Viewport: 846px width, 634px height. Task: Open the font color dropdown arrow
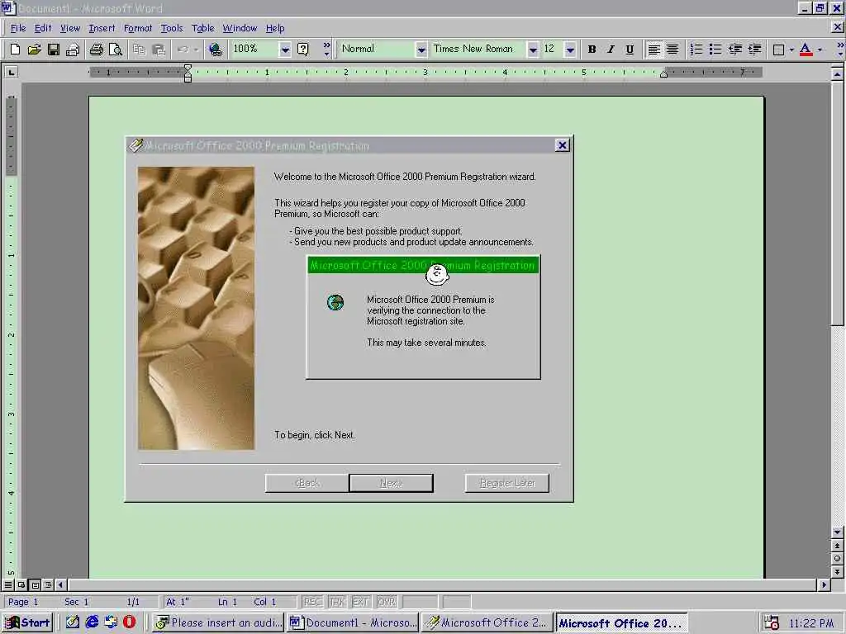tap(820, 50)
